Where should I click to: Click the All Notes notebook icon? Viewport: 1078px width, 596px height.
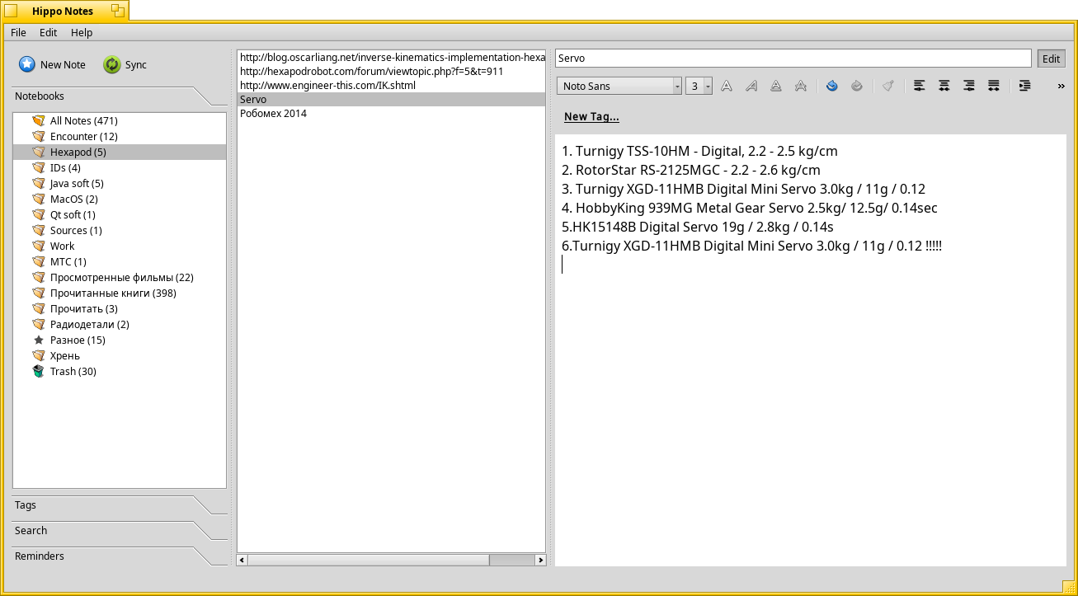tap(38, 121)
